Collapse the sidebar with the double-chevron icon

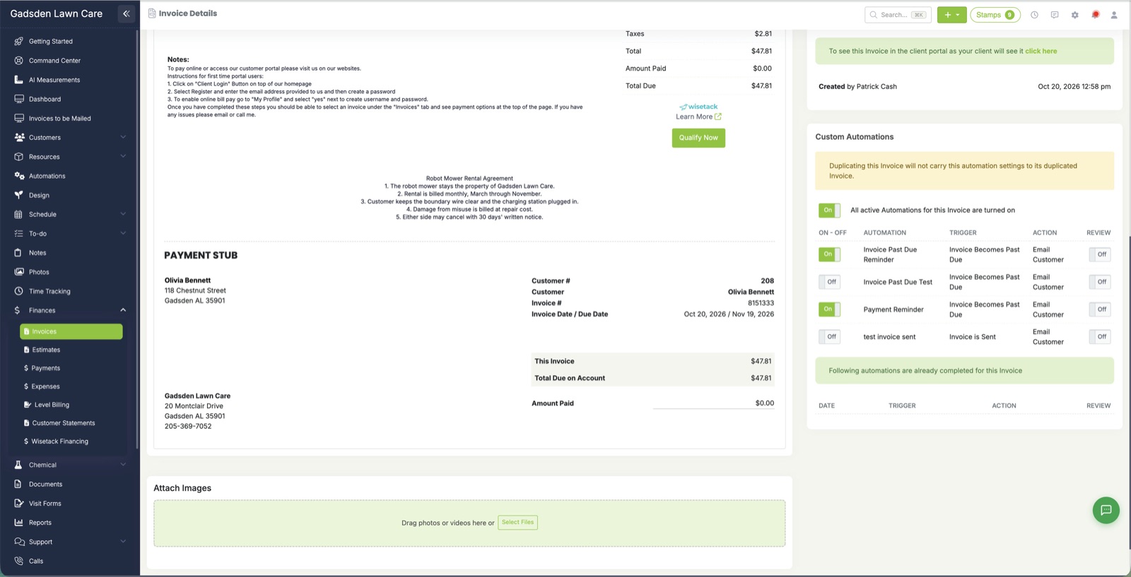tap(127, 13)
